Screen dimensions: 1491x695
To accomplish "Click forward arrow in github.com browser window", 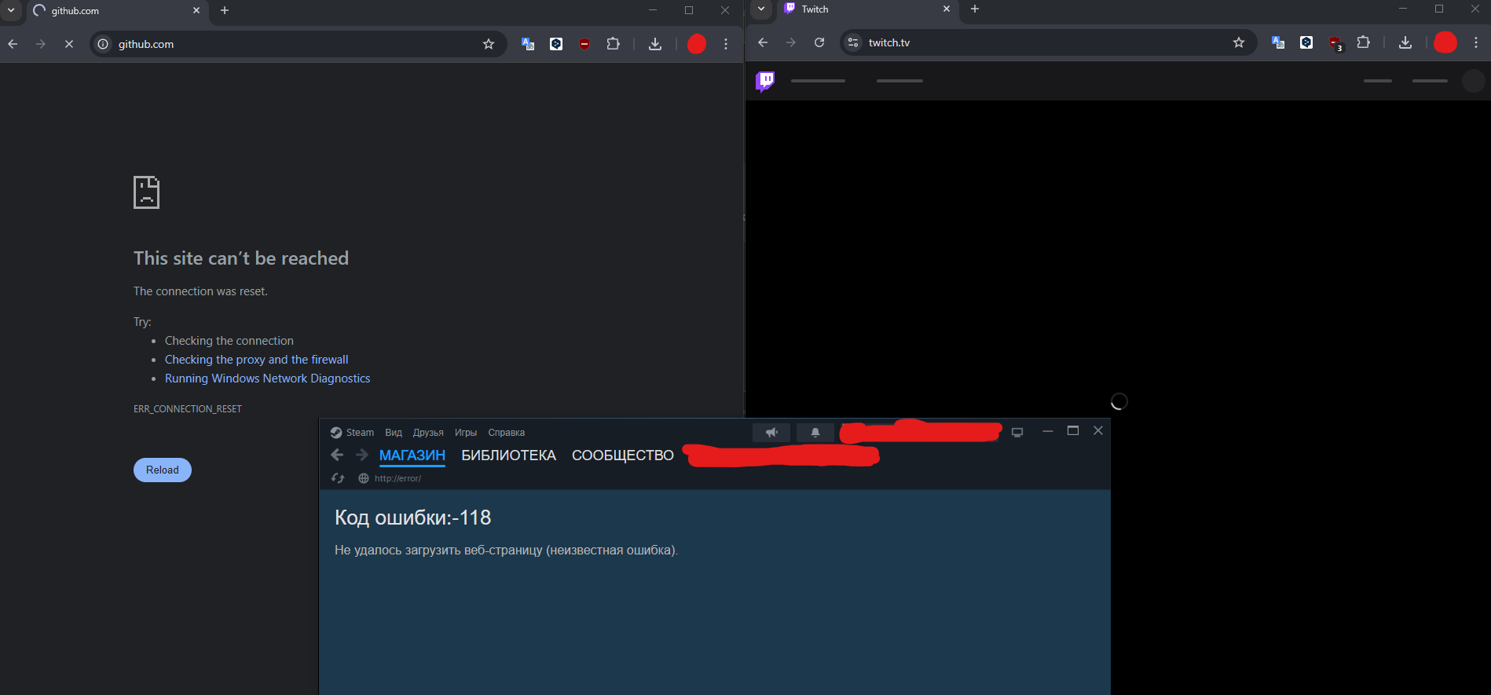I will (x=41, y=44).
